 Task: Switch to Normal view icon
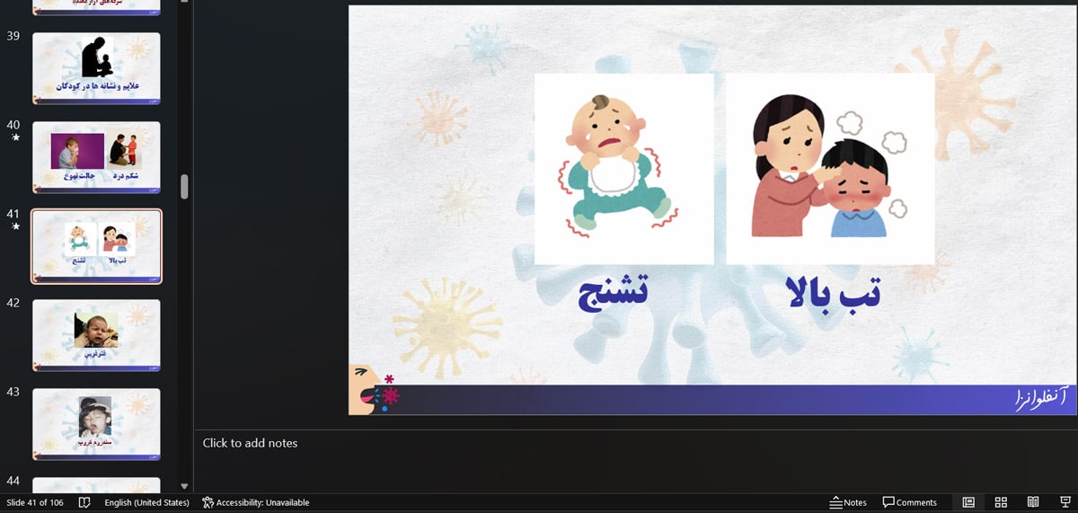[968, 502]
